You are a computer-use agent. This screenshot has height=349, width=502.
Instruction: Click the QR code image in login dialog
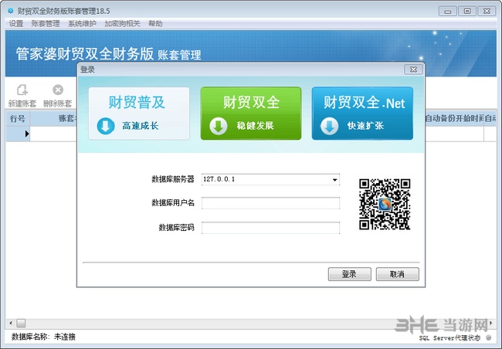tap(385, 205)
